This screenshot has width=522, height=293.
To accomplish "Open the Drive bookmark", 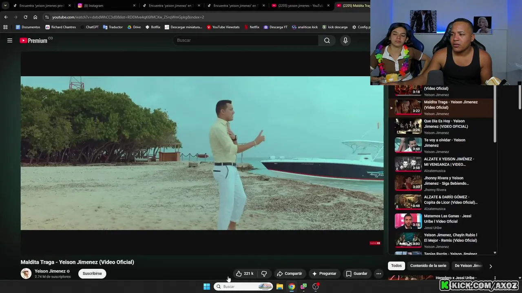I will (x=134, y=27).
